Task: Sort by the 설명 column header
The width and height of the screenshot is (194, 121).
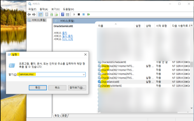Action: (x=139, y=26)
